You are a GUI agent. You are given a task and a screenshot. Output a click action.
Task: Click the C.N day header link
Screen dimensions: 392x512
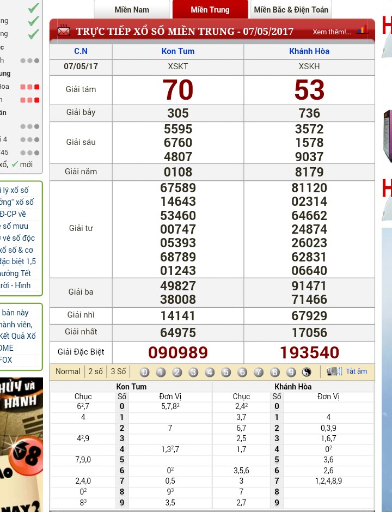point(81,51)
